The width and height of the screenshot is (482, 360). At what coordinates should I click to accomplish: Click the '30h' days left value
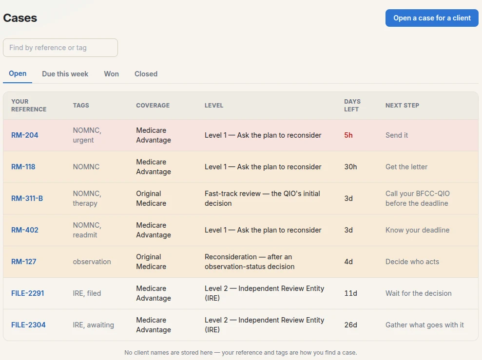pyautogui.click(x=350, y=167)
